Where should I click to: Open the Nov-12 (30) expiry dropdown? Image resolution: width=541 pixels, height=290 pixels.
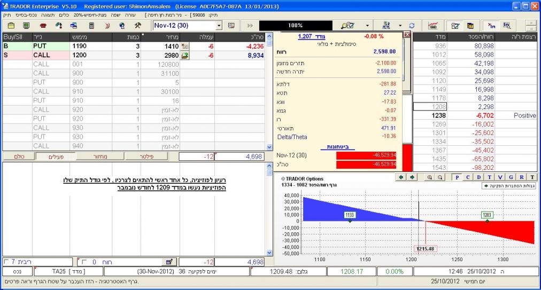tap(219, 26)
